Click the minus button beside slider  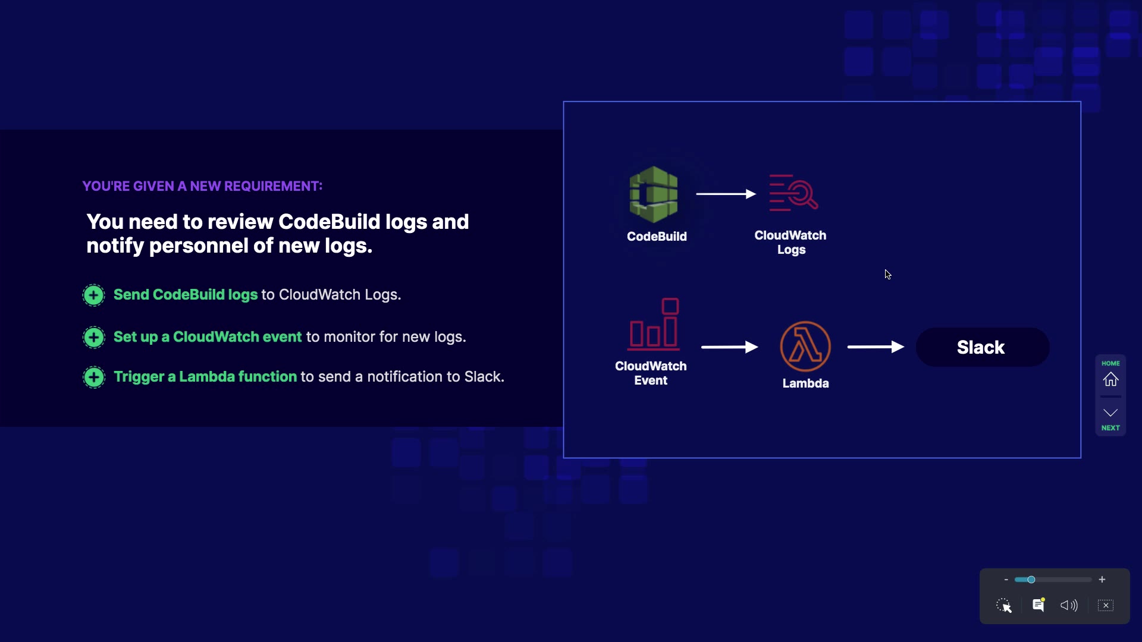point(1006,580)
